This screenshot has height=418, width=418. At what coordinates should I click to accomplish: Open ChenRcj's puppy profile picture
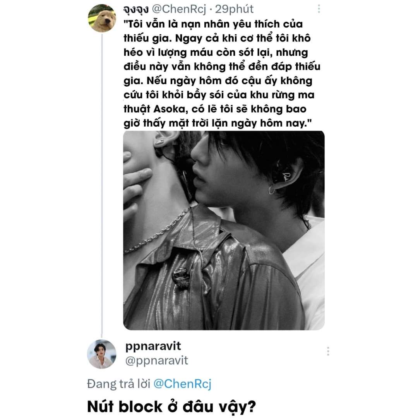coord(102,18)
